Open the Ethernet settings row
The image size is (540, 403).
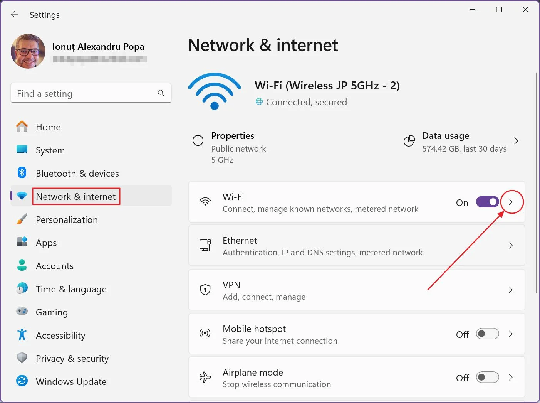click(357, 246)
